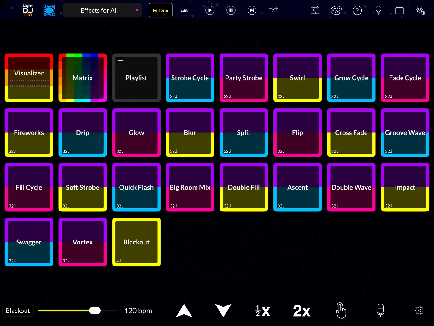Viewport: 434px width, 326px height.
Task: Open the Playlist pad
Action: pyautogui.click(x=136, y=78)
